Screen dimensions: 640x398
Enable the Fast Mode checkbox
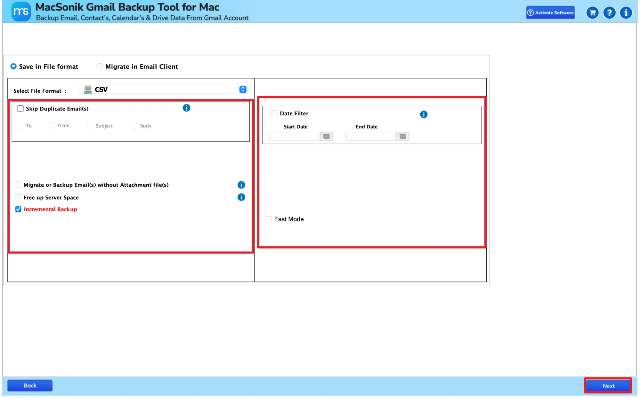pyautogui.click(x=269, y=219)
